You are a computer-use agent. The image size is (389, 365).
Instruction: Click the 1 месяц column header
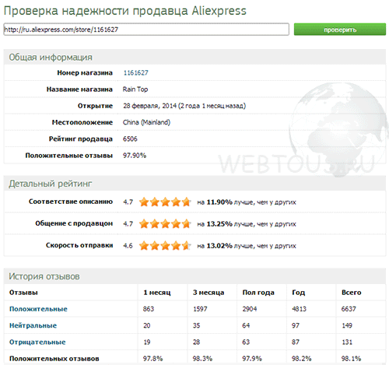157,293
